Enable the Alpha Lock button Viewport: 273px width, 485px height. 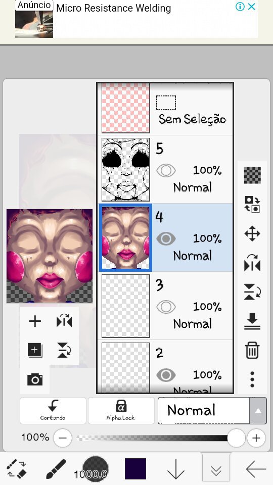coord(121,410)
